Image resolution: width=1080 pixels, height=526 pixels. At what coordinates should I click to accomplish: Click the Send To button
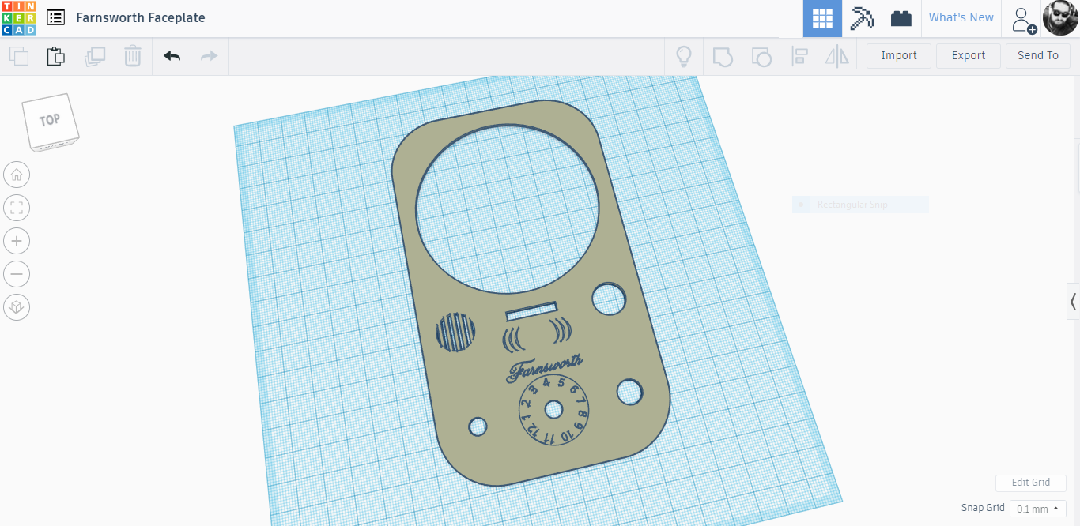coord(1038,55)
